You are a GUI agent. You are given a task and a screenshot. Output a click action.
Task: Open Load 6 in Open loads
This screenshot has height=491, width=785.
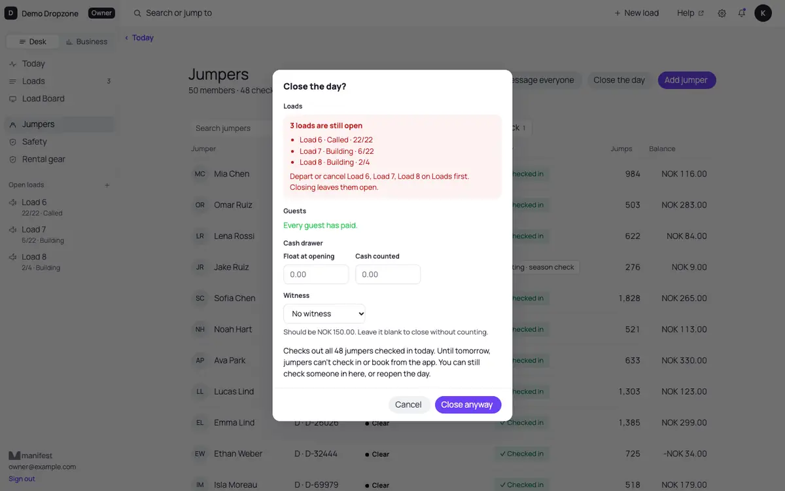(60, 207)
